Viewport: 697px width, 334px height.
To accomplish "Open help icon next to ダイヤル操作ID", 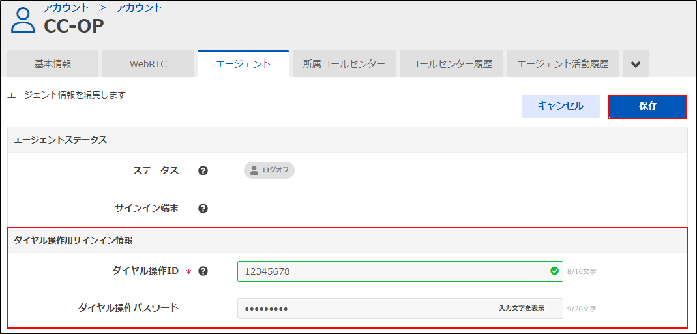I will tap(203, 271).
